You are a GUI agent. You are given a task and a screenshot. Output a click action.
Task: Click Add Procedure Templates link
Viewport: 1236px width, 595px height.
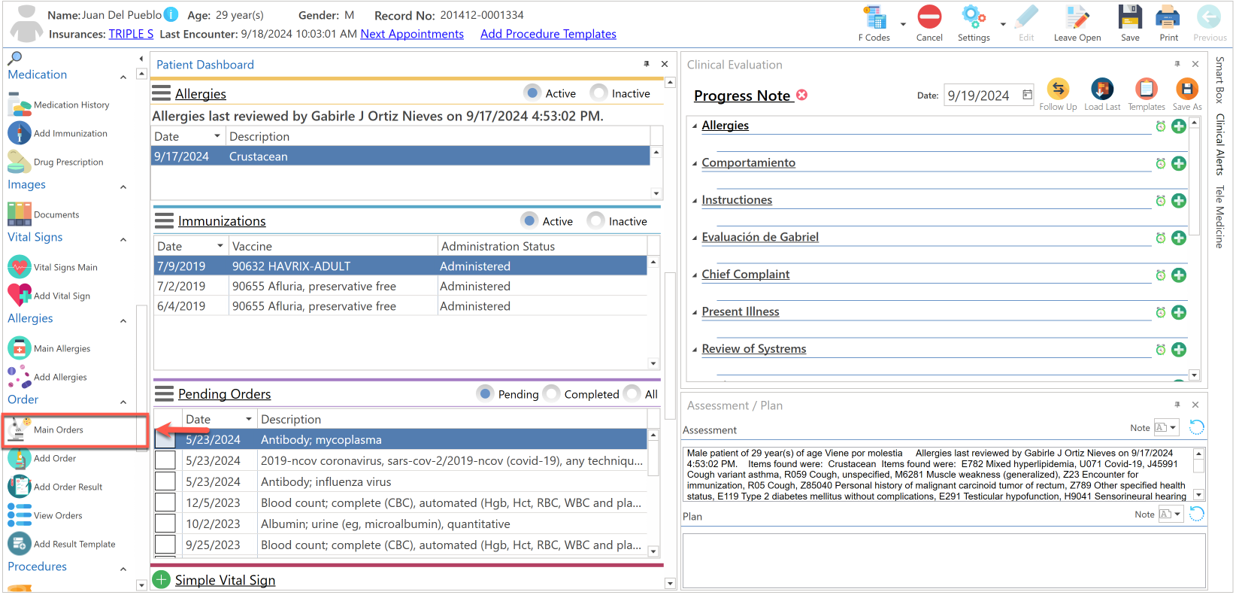[548, 34]
